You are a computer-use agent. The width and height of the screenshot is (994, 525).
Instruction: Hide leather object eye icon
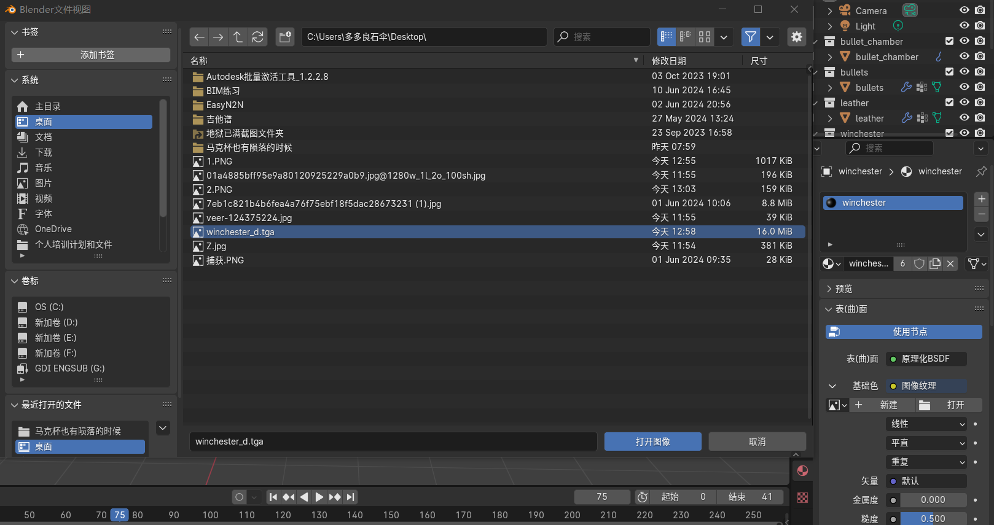click(x=965, y=118)
